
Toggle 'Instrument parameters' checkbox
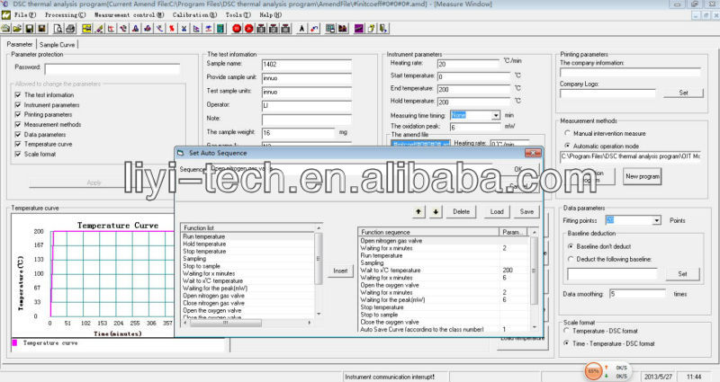coord(18,105)
